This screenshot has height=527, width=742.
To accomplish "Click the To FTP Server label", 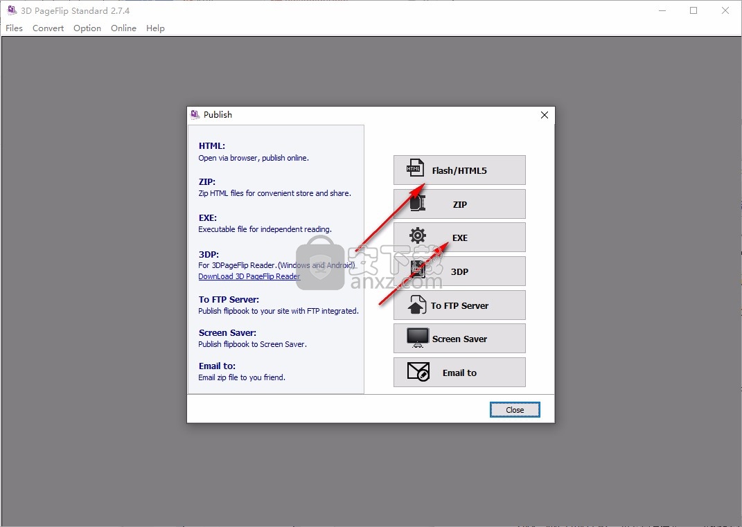I will pos(459,305).
